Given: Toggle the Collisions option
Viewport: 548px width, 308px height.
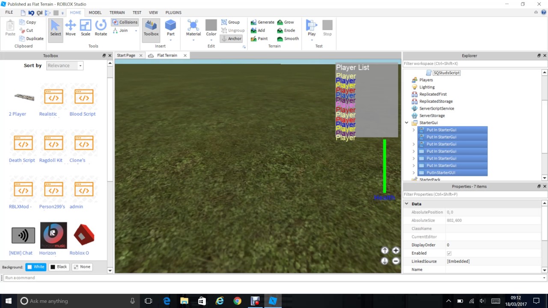Looking at the screenshot, I should 125,22.
